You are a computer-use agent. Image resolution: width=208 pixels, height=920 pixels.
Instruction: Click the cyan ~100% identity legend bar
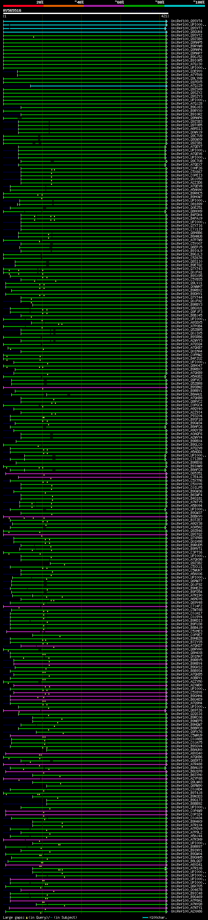pos(185,6)
